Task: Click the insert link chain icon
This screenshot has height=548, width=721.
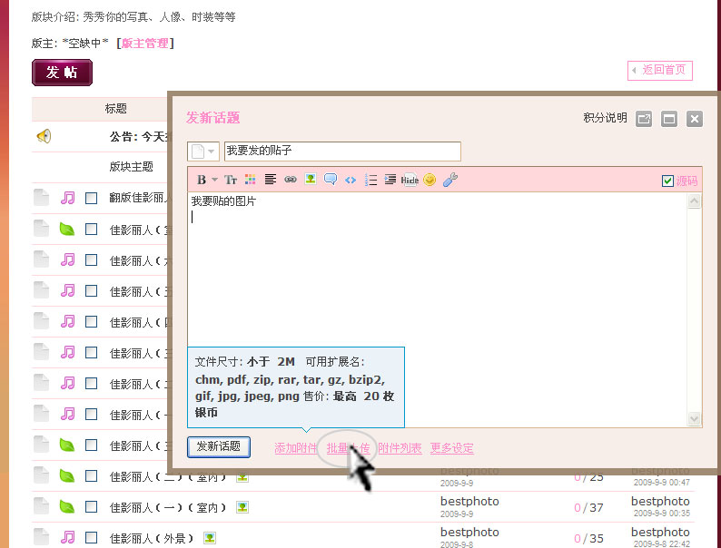Action: pyautogui.click(x=291, y=180)
